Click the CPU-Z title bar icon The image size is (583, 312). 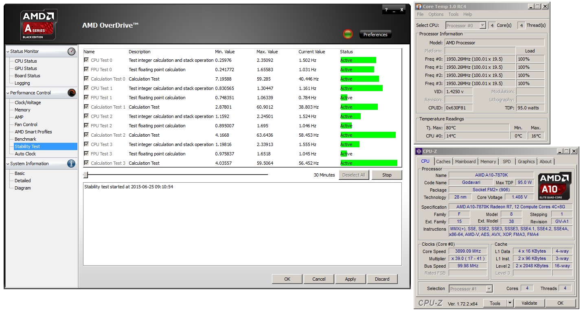[x=419, y=151]
